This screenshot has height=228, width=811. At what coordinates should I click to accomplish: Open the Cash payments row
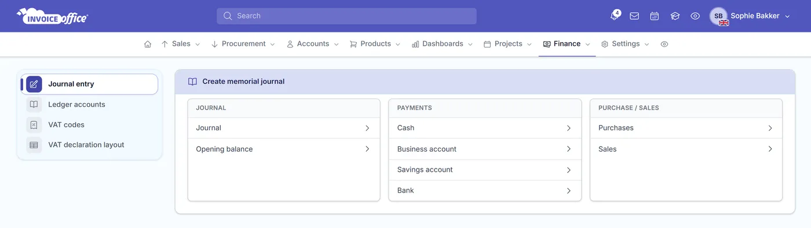point(485,128)
